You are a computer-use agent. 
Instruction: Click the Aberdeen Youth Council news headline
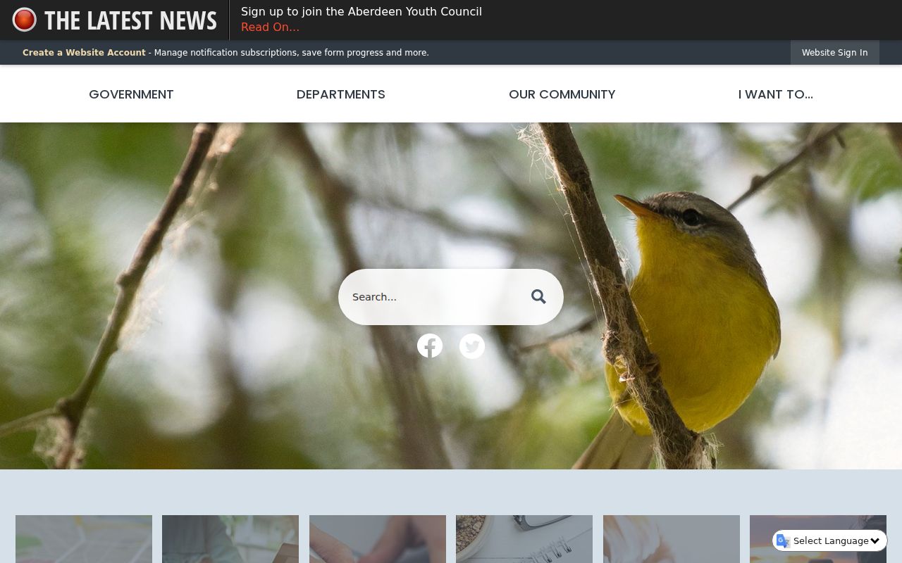tap(362, 11)
